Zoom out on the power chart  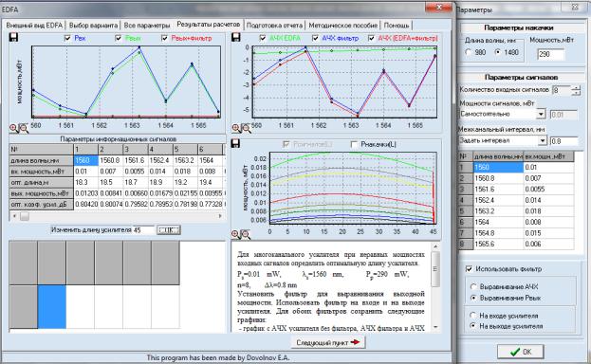click(x=24, y=128)
